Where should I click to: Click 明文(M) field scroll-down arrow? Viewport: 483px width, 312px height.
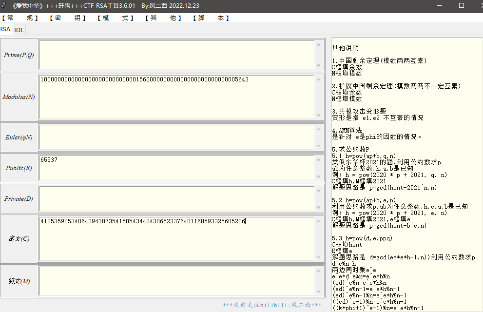click(x=319, y=292)
